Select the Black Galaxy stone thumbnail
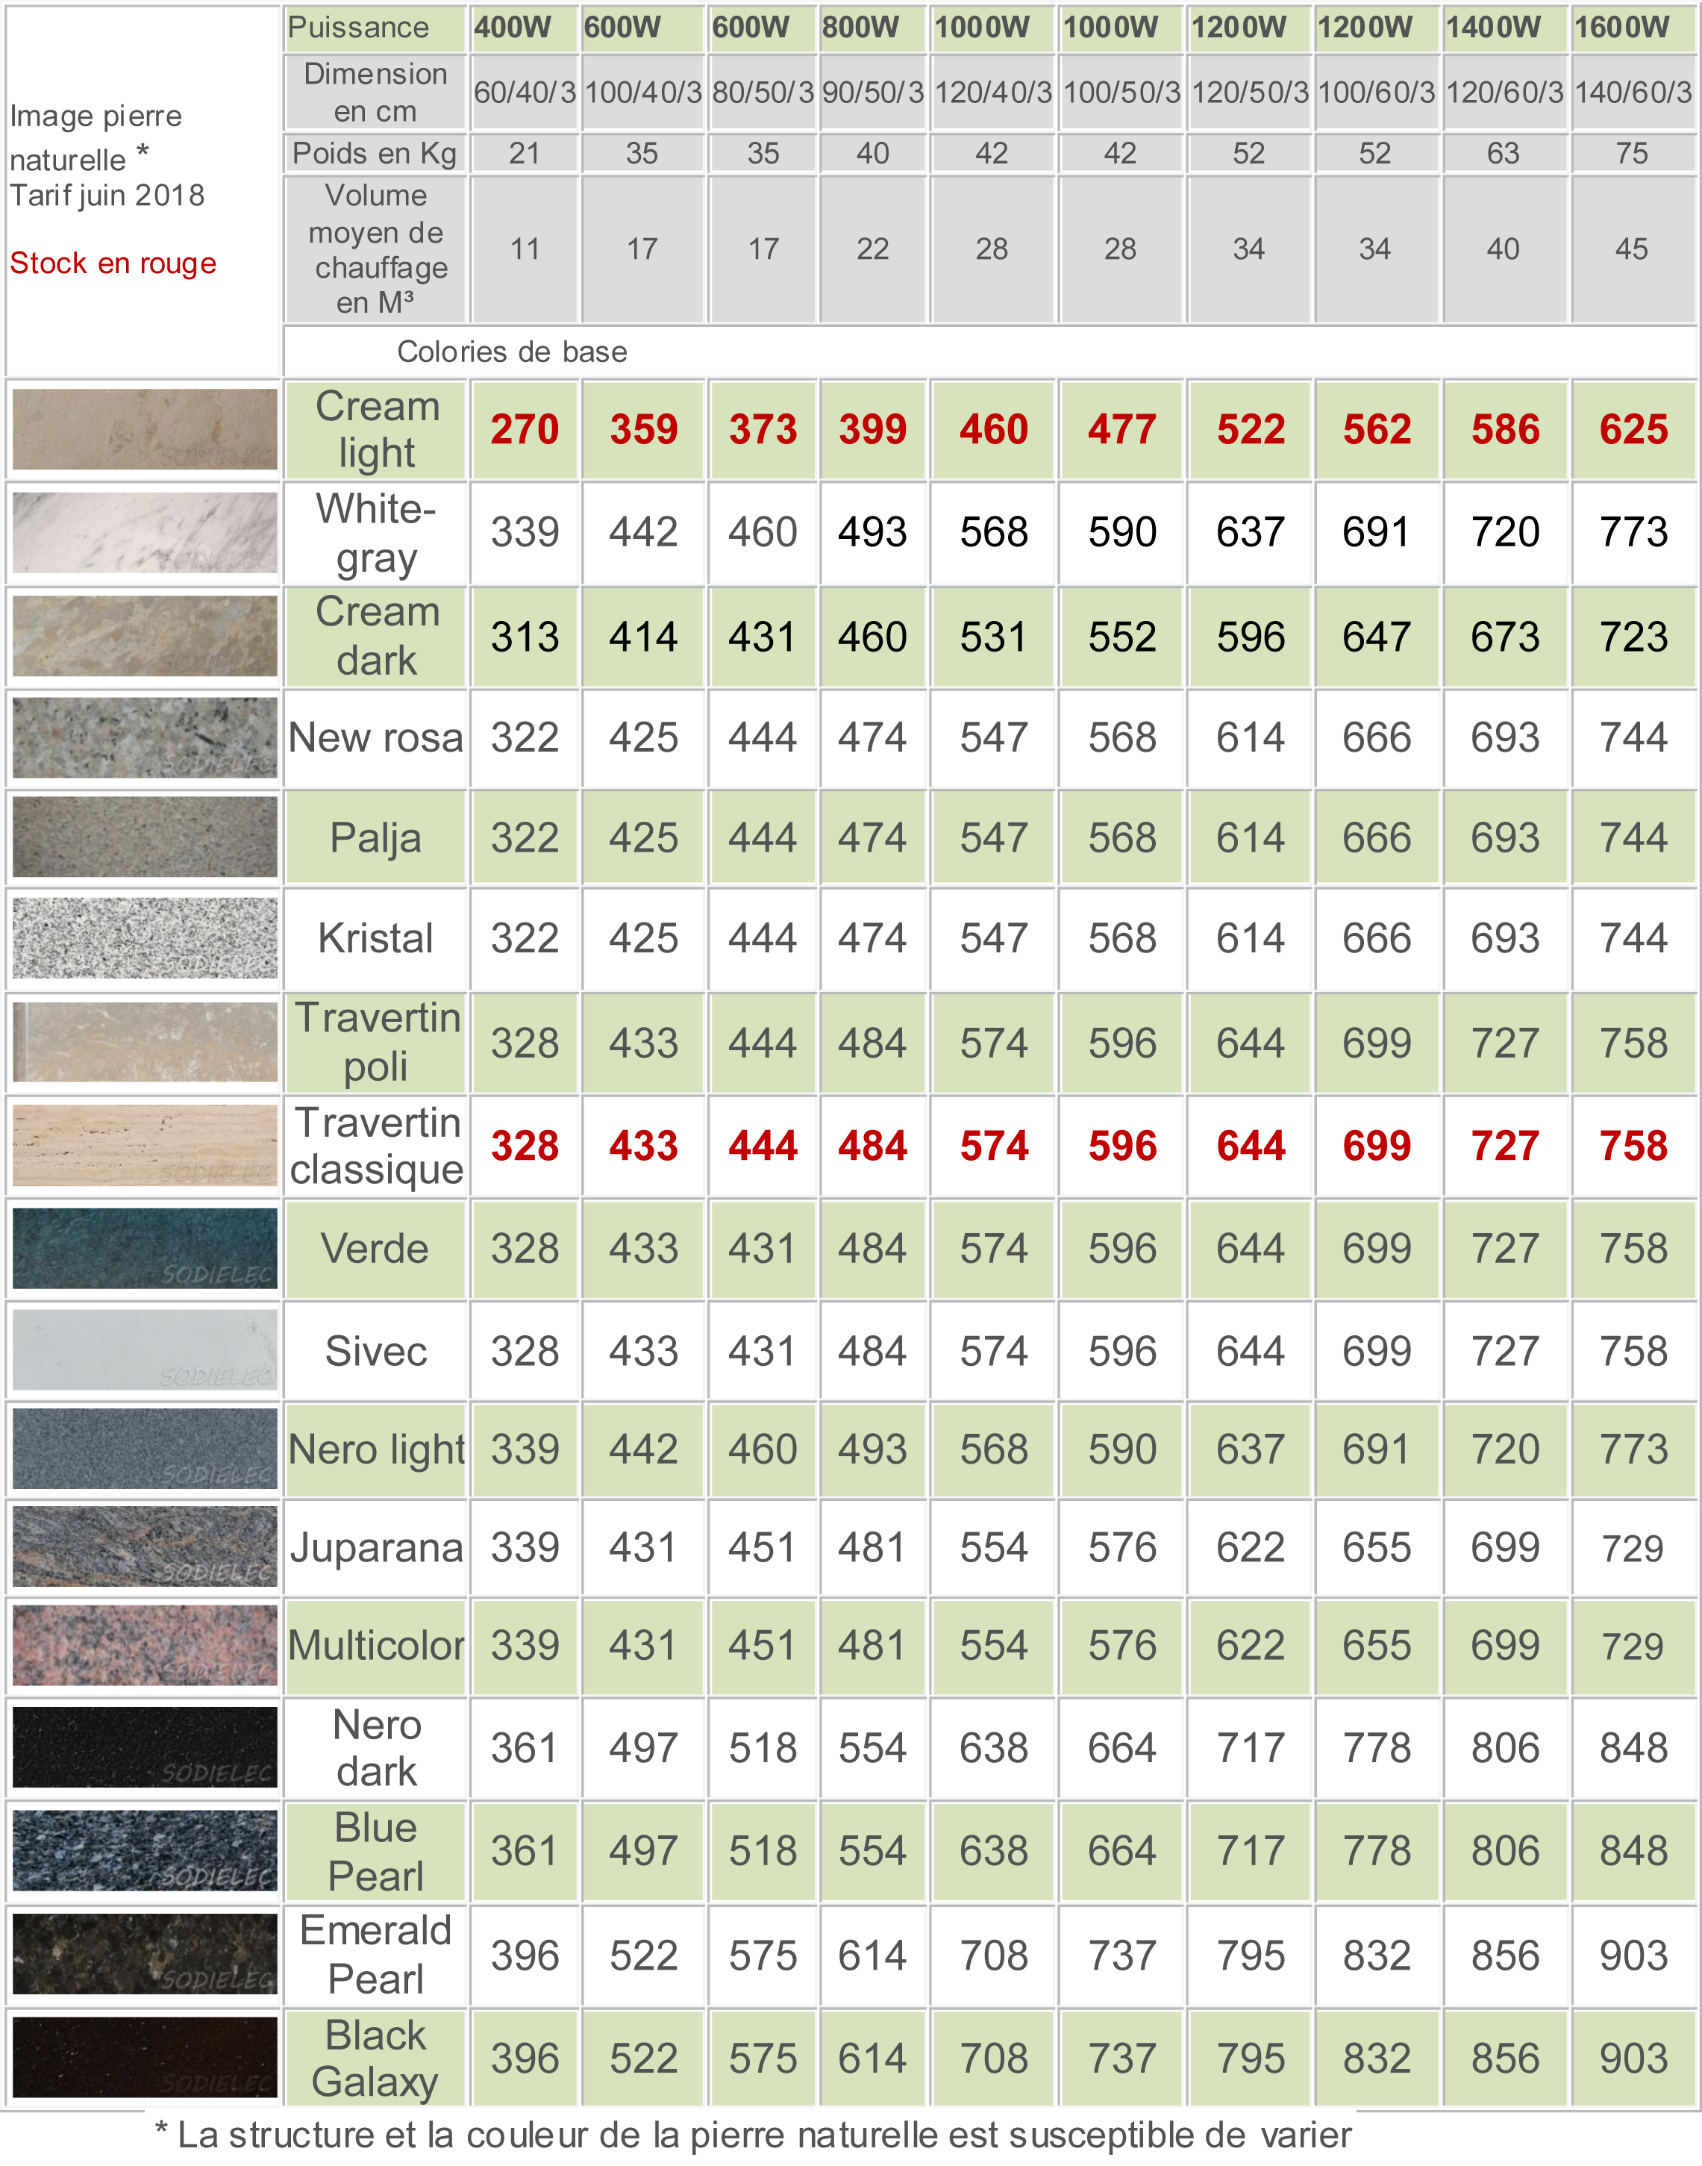Viewport: 1702px width, 2166px height. tap(145, 2059)
